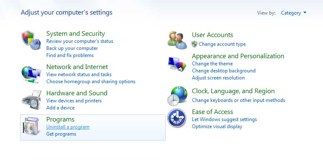The width and height of the screenshot is (323, 161).
Task: Click shield icon beside Change account type
Action: coord(194,44)
